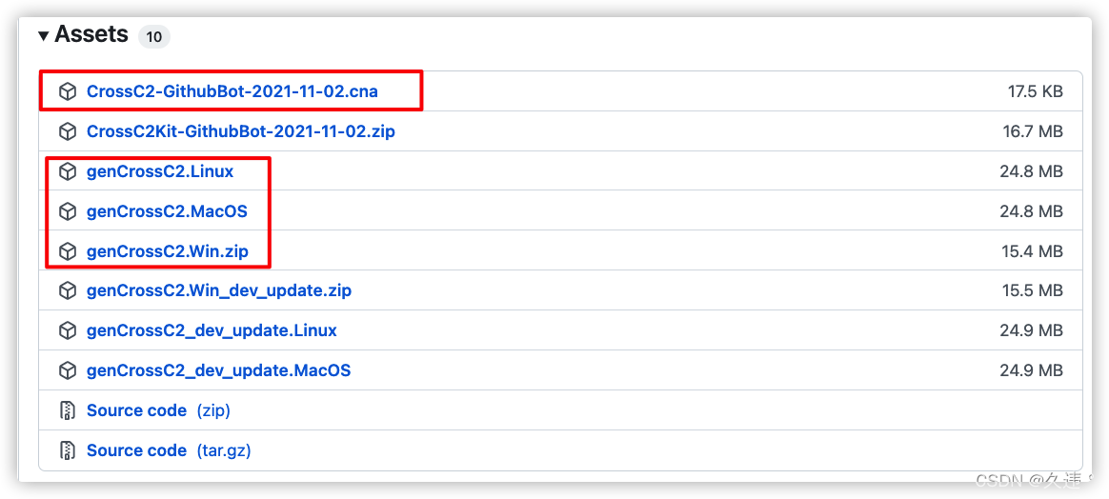Click the Assets count badge 10
Screen dimensions: 1109x499
coord(153,36)
